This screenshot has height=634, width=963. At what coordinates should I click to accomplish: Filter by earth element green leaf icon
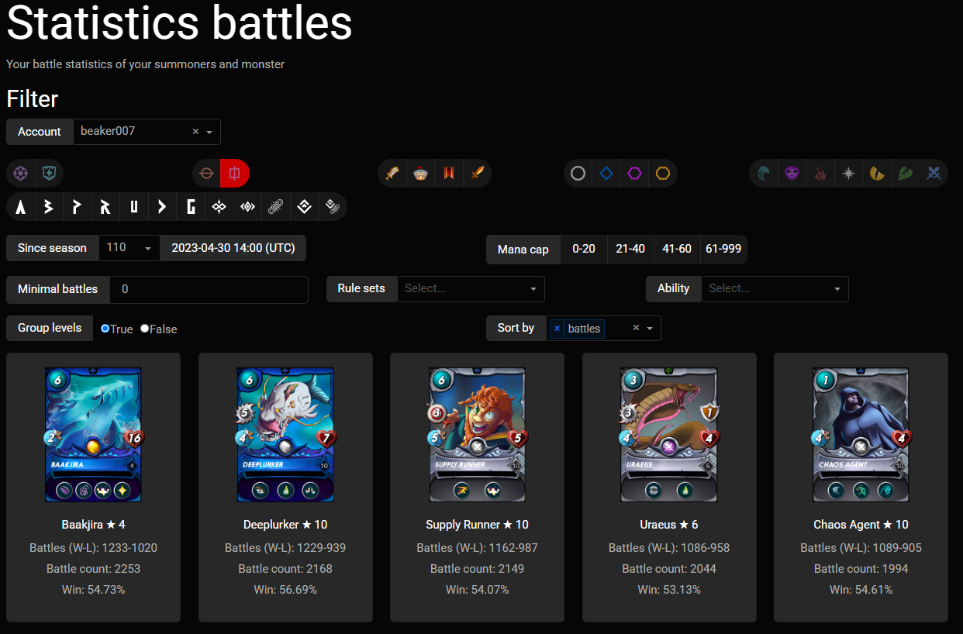pyautogui.click(x=906, y=174)
